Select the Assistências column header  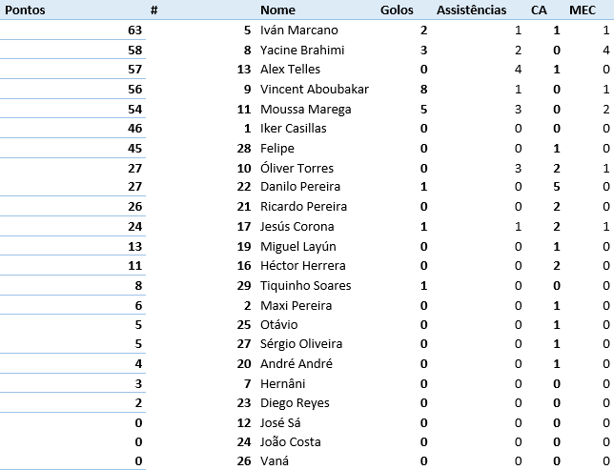pyautogui.click(x=471, y=10)
